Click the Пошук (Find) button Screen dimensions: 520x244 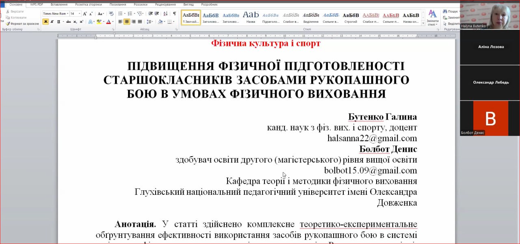(450, 11)
